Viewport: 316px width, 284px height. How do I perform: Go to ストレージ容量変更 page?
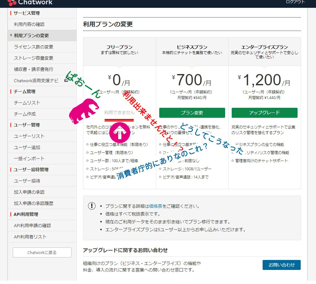coord(42,58)
